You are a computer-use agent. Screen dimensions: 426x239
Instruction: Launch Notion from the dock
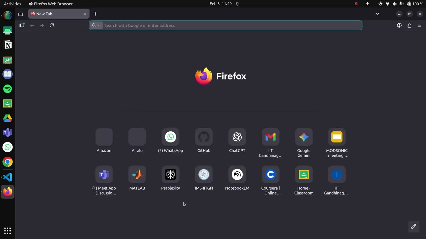[x=8, y=45]
